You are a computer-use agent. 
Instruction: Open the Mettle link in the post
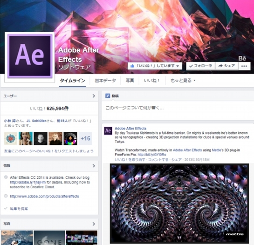pos(216,150)
